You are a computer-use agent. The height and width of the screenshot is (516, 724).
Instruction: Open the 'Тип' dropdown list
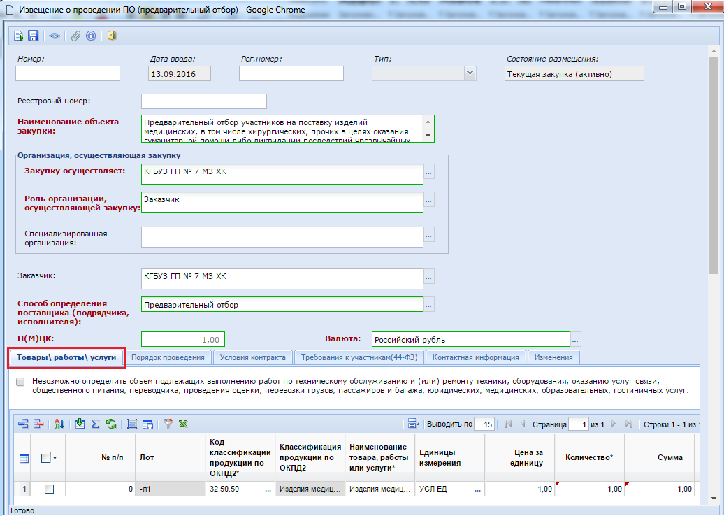[470, 73]
